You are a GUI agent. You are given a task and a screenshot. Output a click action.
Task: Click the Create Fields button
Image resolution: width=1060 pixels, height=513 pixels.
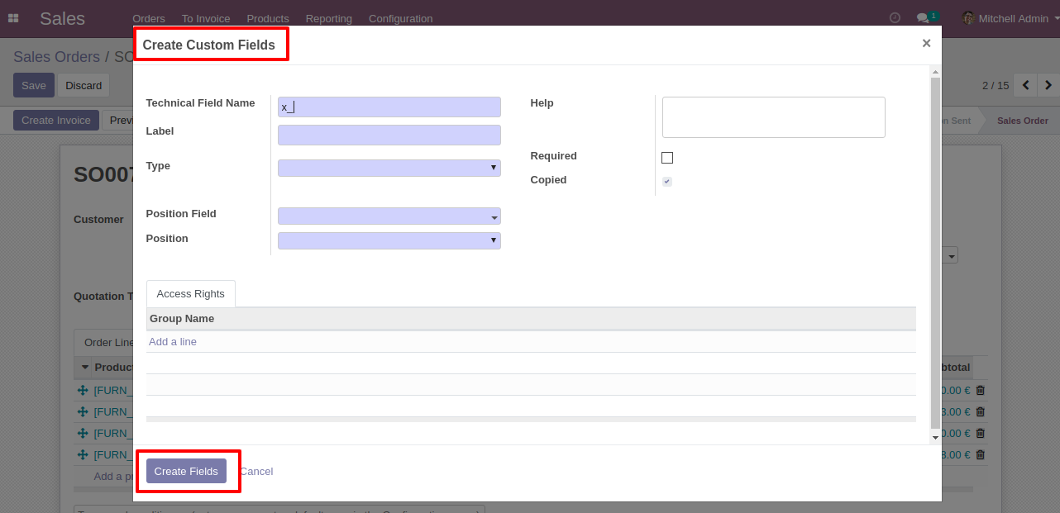tap(186, 471)
